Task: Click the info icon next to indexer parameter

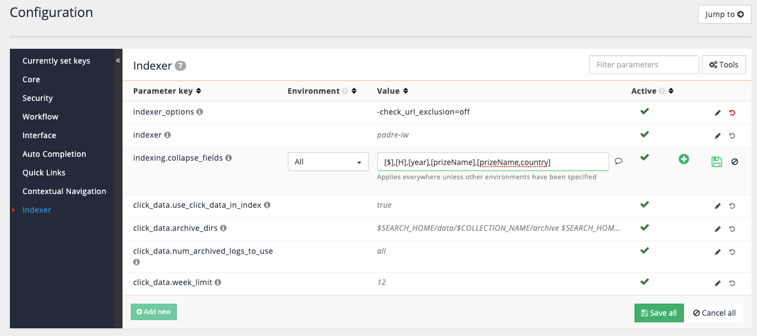Action: coord(168,134)
